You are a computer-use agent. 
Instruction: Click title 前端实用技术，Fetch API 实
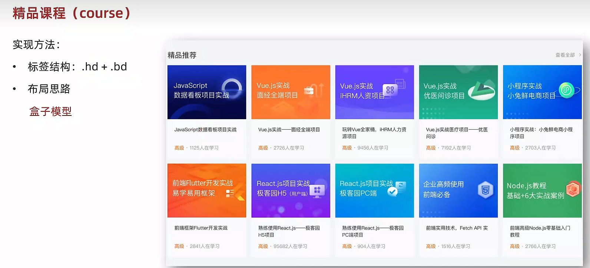(x=457, y=228)
